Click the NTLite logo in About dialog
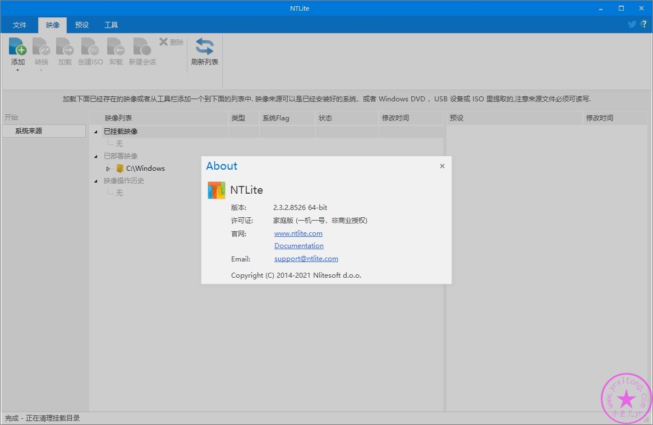 point(217,190)
